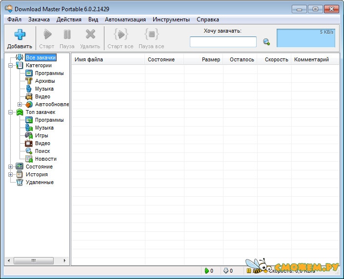This screenshot has width=344, height=279.
Task: Click the tree scrollbar right arrow
Action: coord(65,260)
